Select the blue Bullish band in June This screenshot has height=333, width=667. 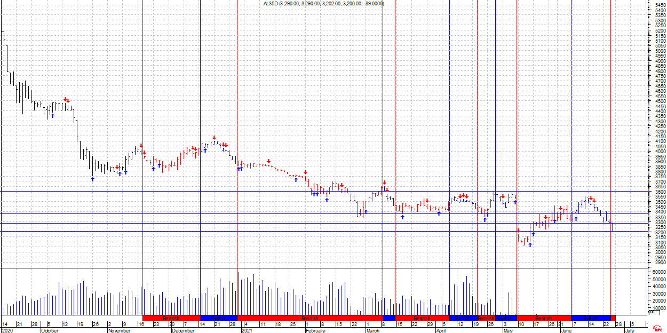coord(590,319)
